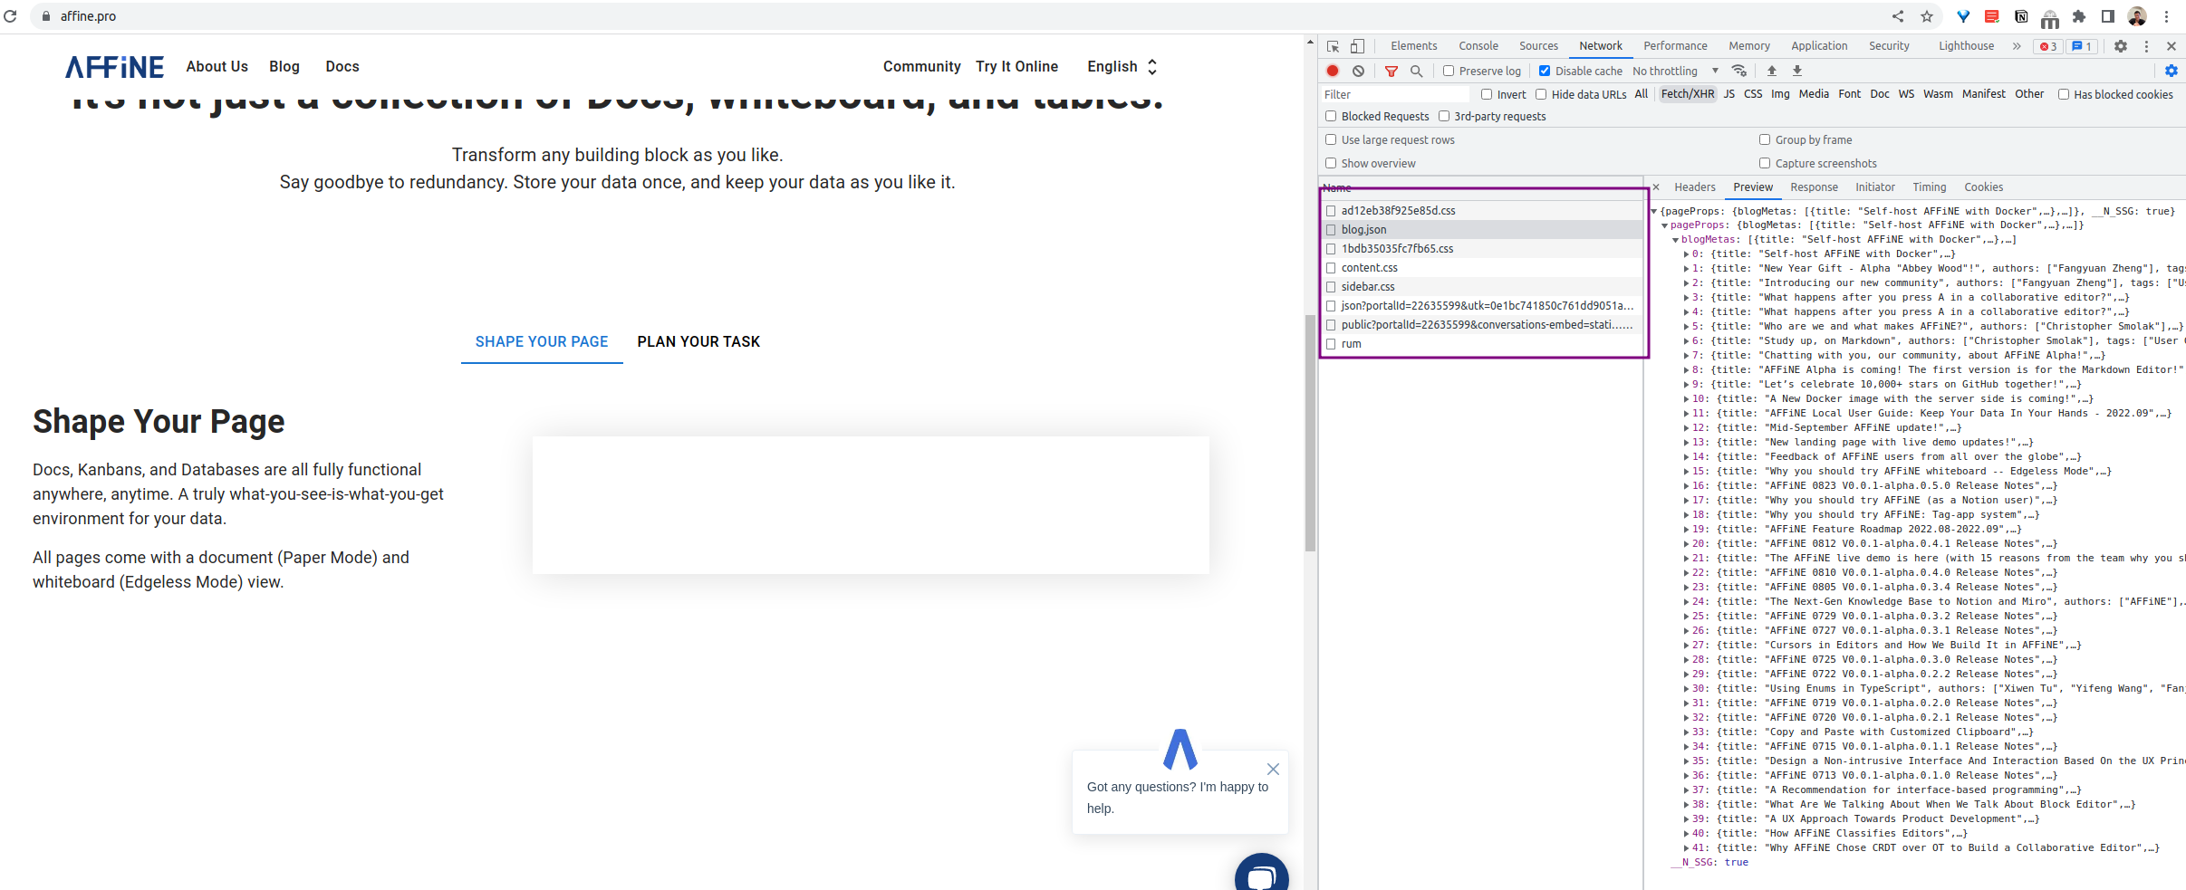This screenshot has height=890, width=2186.
Task: Click the Try It Online link
Action: [x=1016, y=66]
